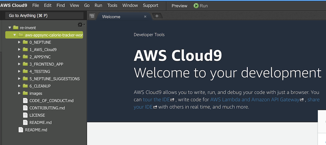Open the Window menu
The width and height of the screenshot is (326, 145).
click(130, 6)
